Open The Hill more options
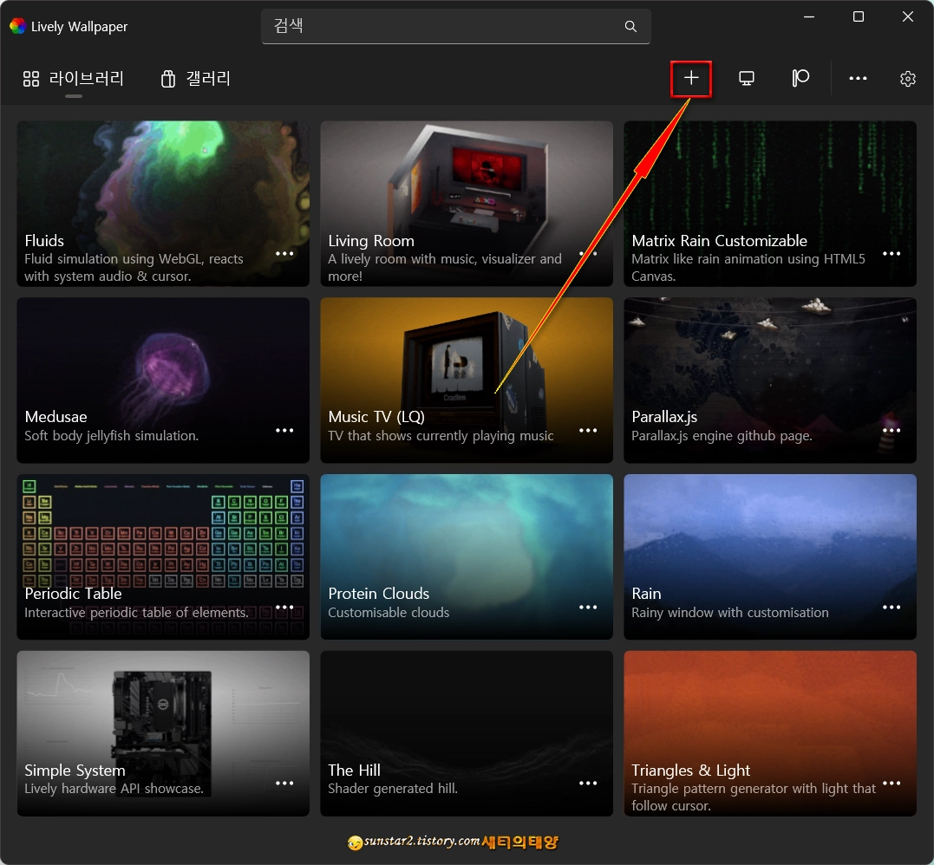This screenshot has width=934, height=865. (x=588, y=784)
